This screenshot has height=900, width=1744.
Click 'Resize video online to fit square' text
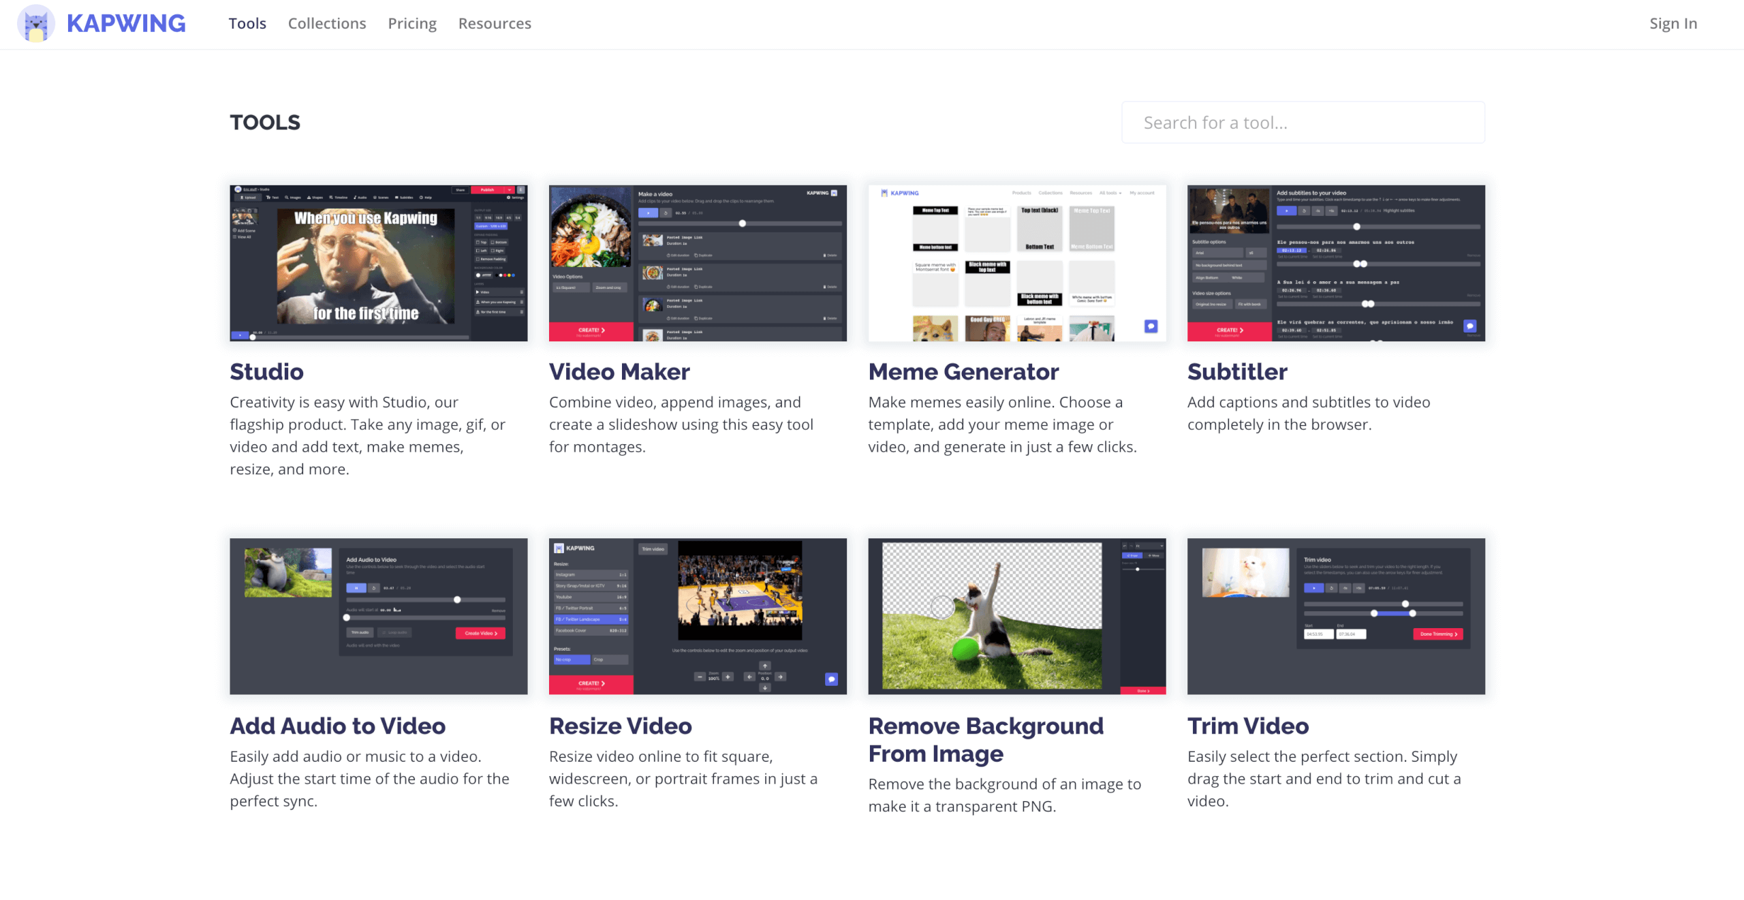[683, 779]
